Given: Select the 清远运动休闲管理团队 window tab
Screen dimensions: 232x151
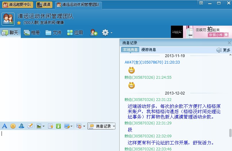Looking at the screenshot, I should tap(78, 5).
